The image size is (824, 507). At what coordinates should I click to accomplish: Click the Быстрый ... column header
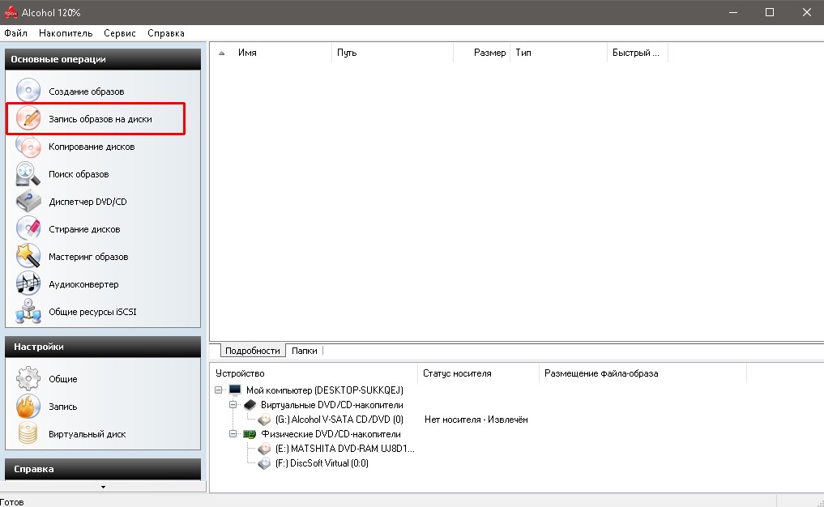coord(637,53)
